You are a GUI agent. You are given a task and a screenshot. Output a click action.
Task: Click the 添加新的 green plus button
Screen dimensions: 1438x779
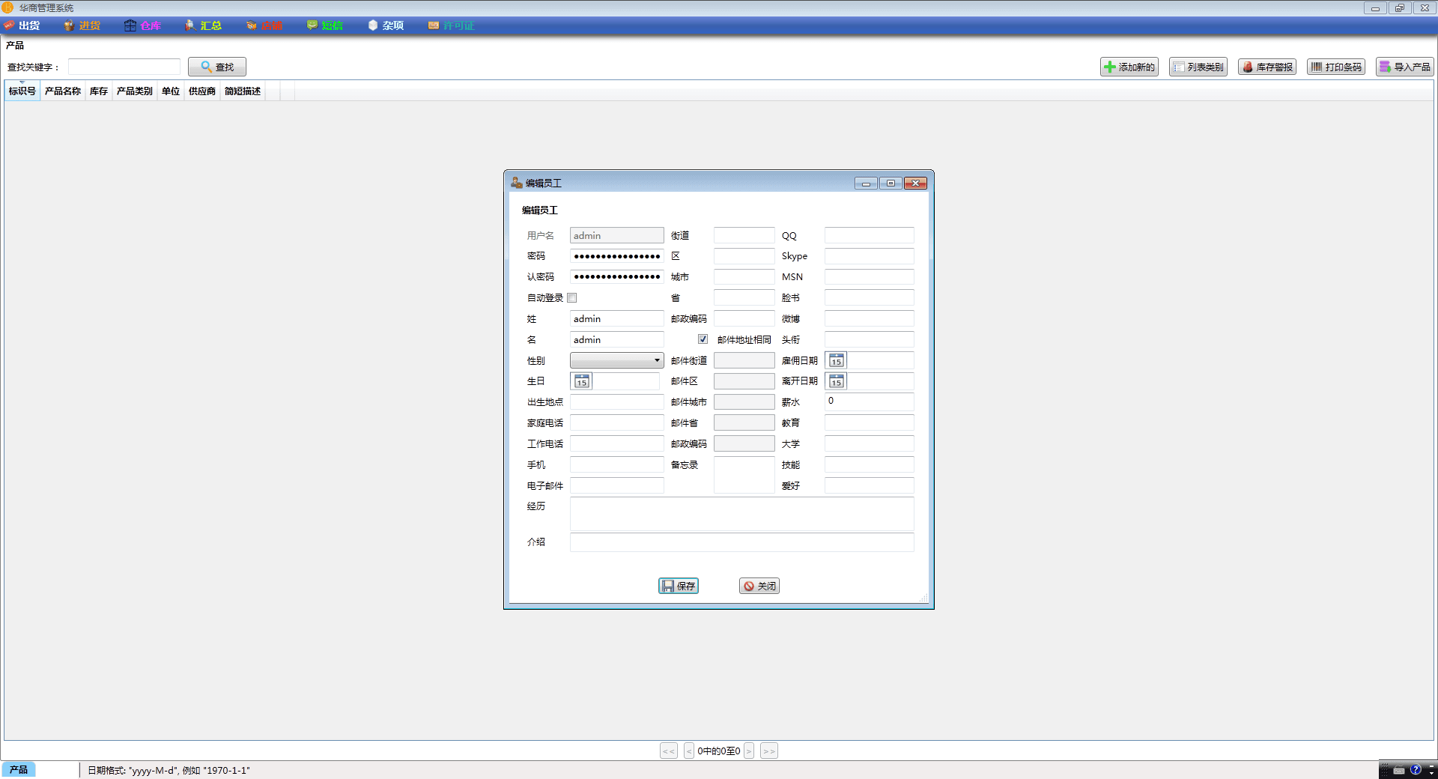point(1129,67)
